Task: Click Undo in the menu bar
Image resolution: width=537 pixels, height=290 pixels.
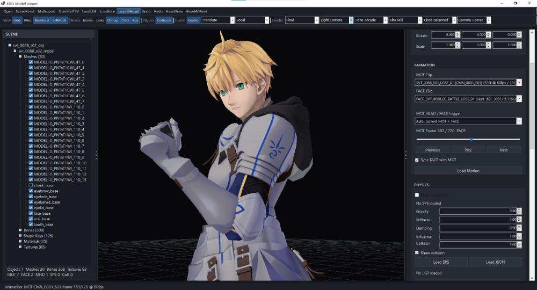Action: point(146,11)
